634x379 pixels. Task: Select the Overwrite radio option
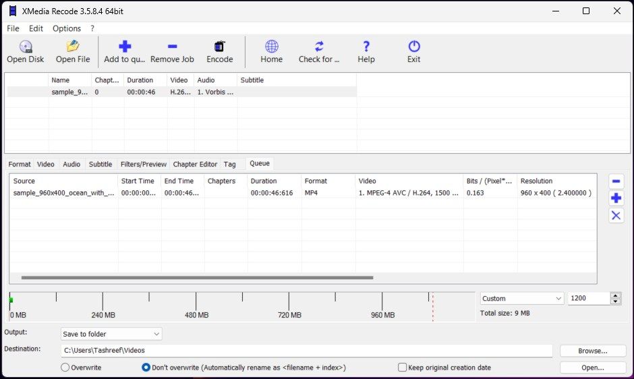pos(65,368)
